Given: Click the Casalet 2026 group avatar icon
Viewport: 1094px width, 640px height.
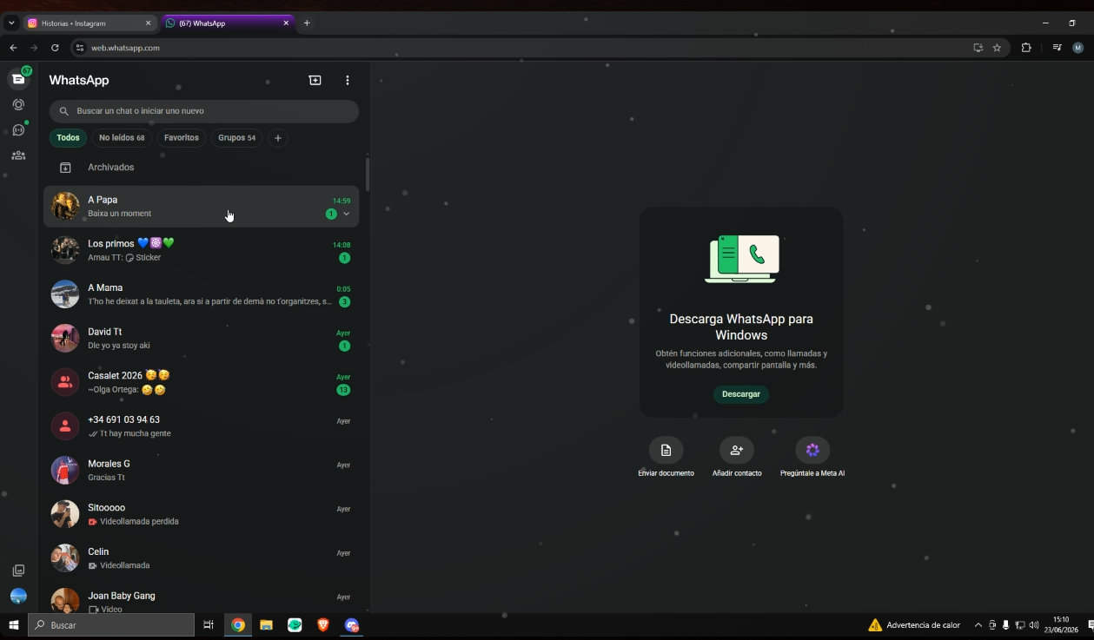Looking at the screenshot, I should point(65,382).
